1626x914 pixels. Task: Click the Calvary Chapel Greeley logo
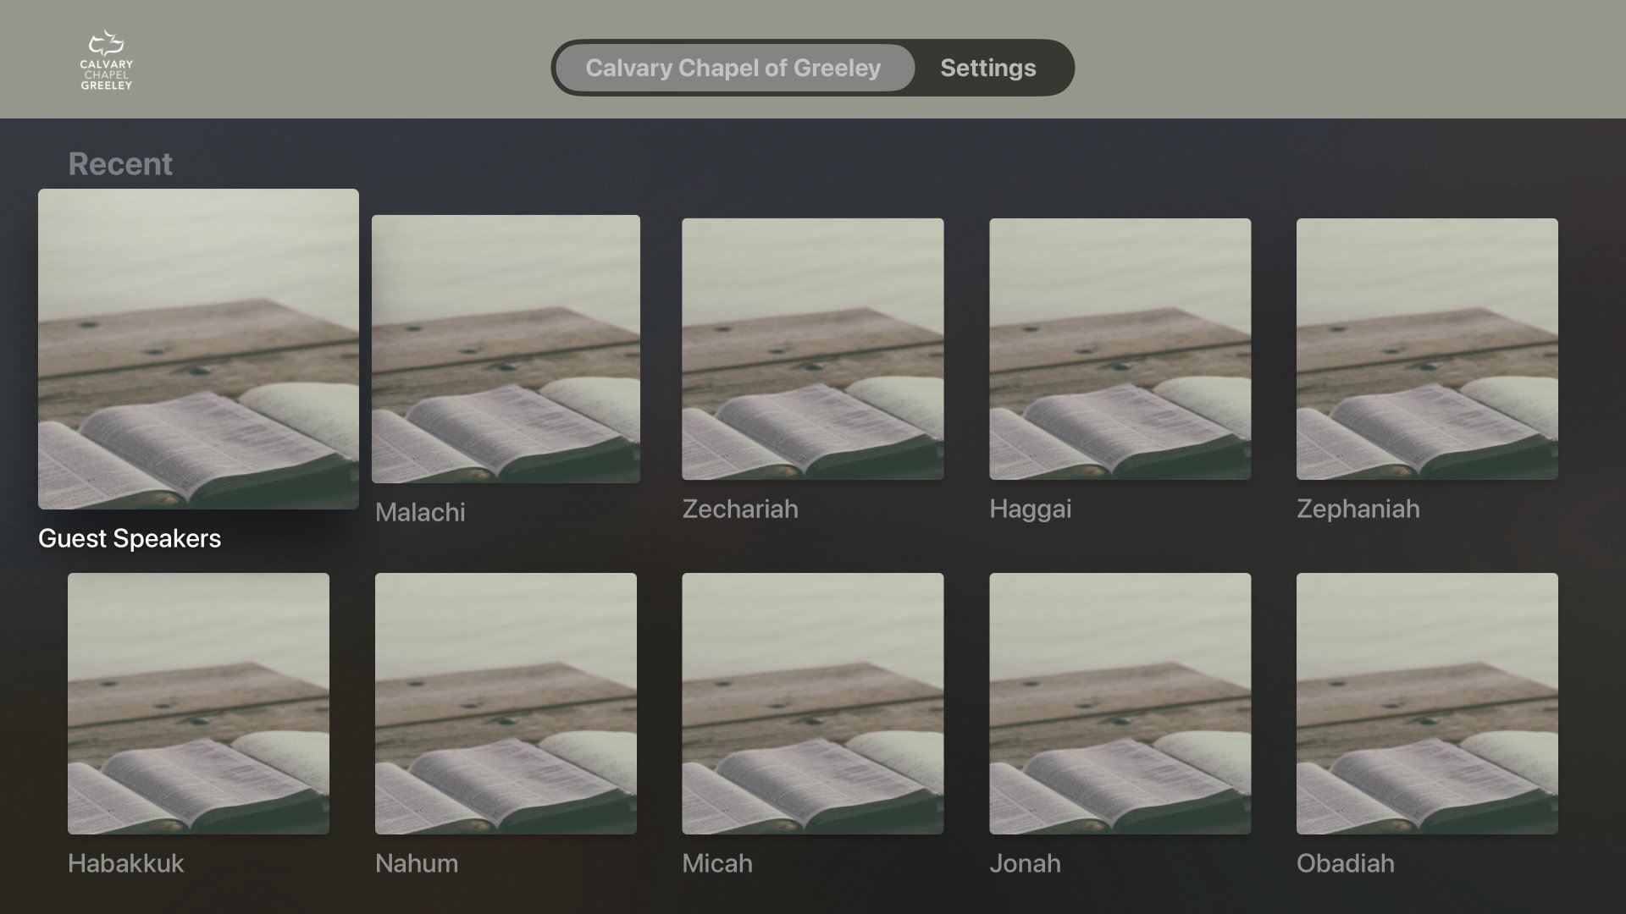106,61
